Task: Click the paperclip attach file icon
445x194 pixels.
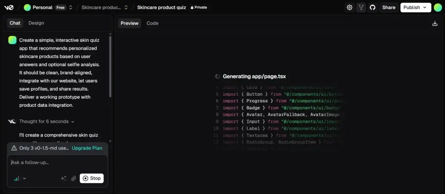Action: pyautogui.click(x=73, y=178)
